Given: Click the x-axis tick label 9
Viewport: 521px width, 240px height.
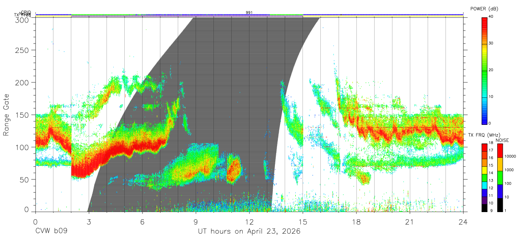Looking at the screenshot, I should click(x=196, y=222).
